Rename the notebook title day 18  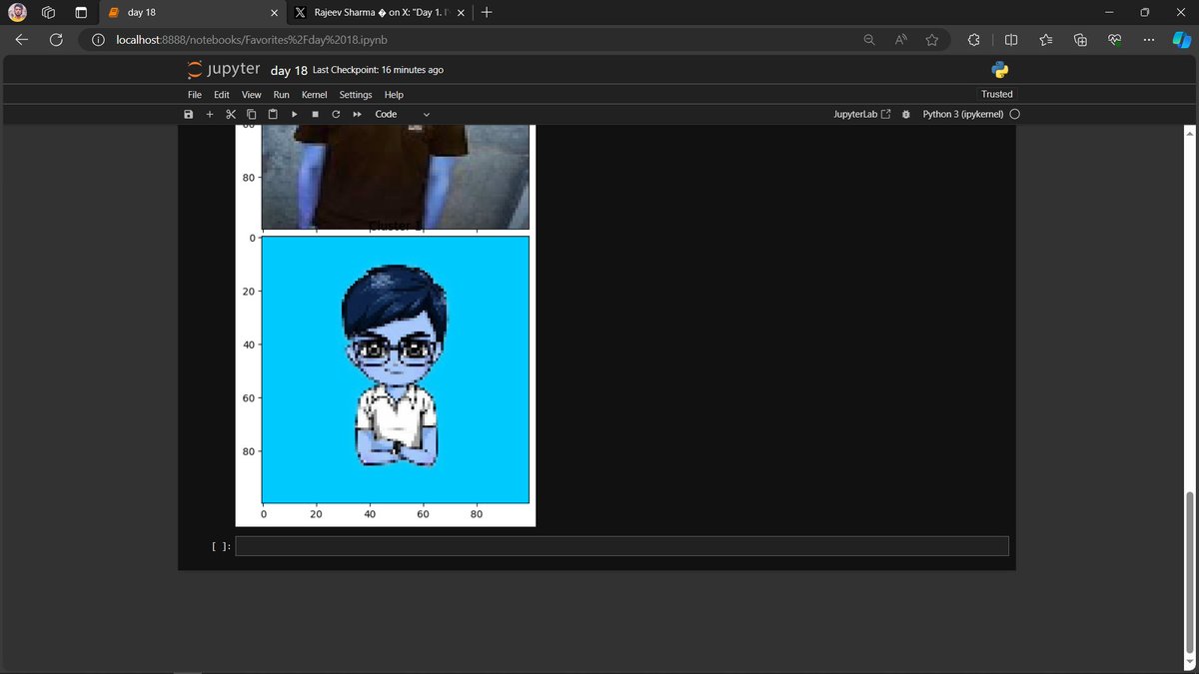(289, 71)
